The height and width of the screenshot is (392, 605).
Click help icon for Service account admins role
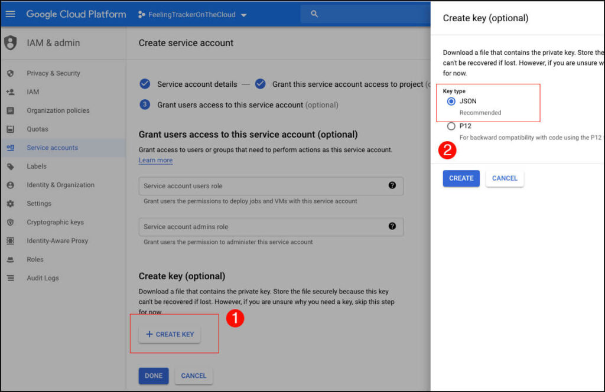392,226
